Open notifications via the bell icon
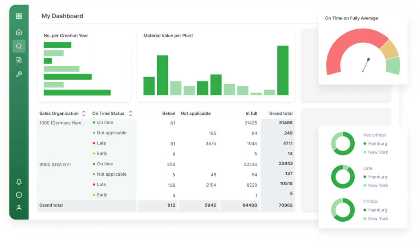Viewport: 417px width, 242px height. [19, 182]
